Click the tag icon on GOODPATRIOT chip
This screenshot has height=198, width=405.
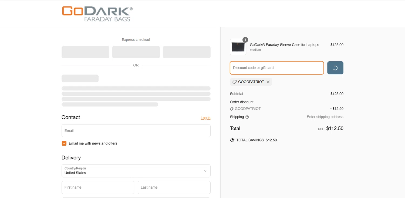234,82
